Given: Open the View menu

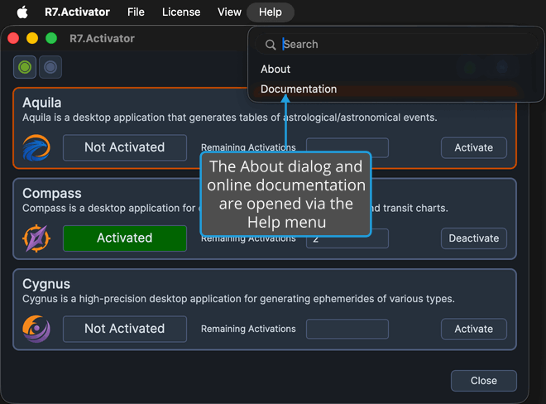Looking at the screenshot, I should tap(229, 12).
